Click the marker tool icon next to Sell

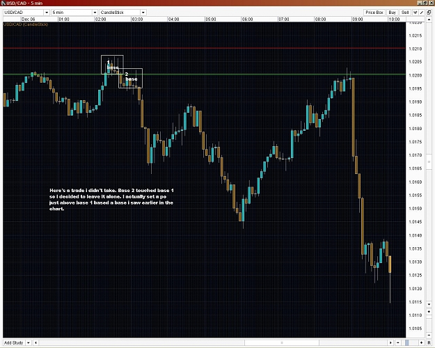pyautogui.click(x=416, y=13)
